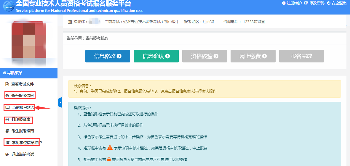Image resolution: width=350 pixels, height=166 pixels.
Task: Click the info icon beside 查看报考信息
Action: (7, 96)
